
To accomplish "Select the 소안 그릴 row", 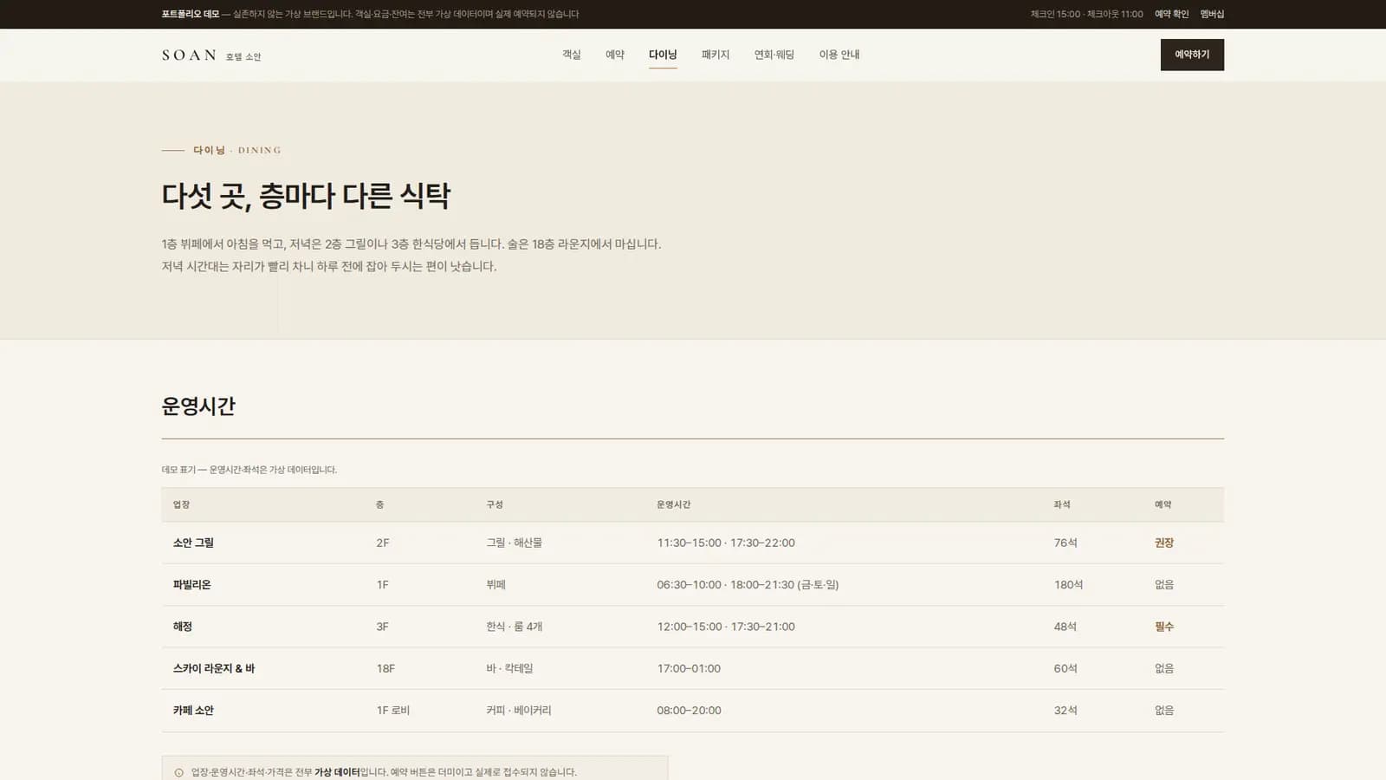I will (692, 543).
